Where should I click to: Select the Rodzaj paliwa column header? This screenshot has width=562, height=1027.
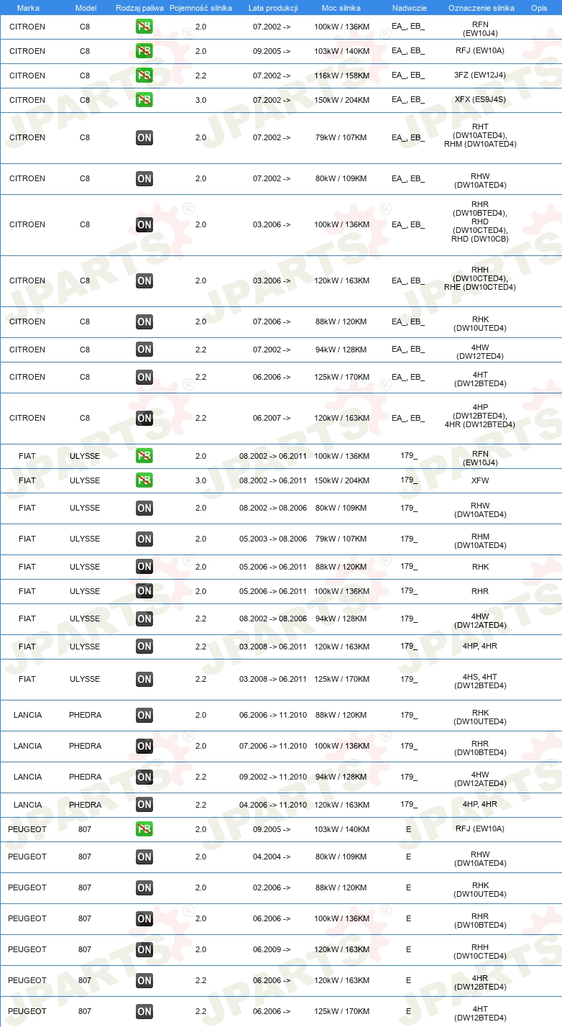[x=139, y=8]
